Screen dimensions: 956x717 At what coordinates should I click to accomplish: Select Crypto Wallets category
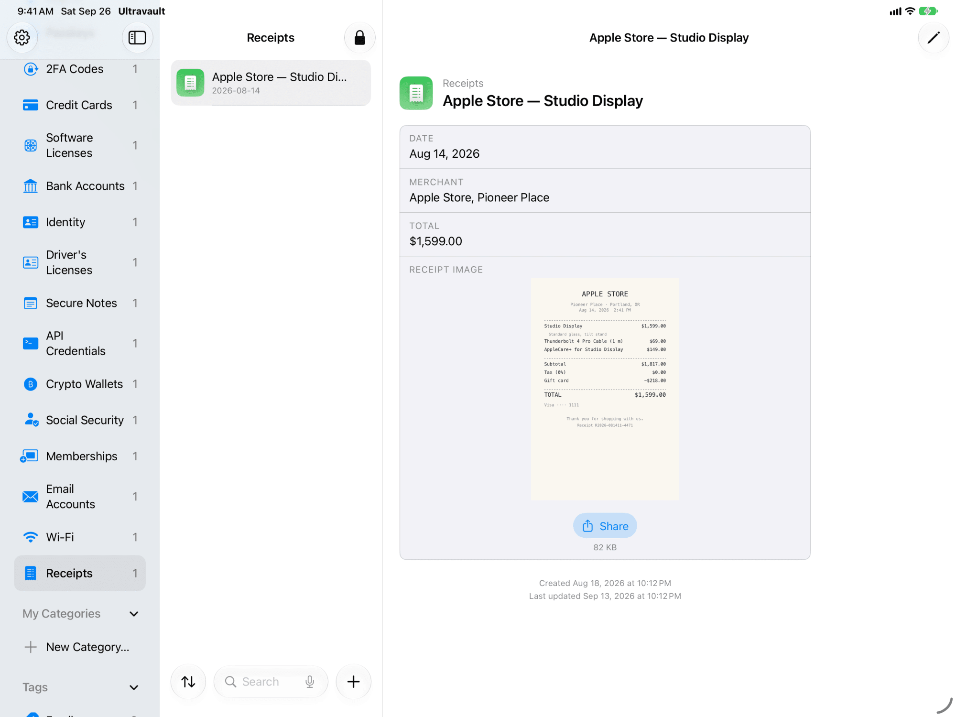(80, 384)
